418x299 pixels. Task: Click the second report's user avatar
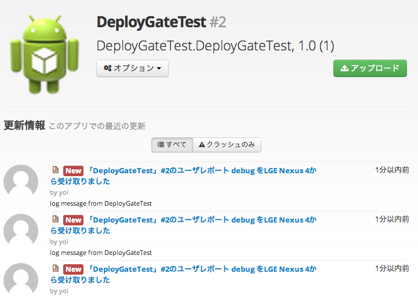click(21, 231)
